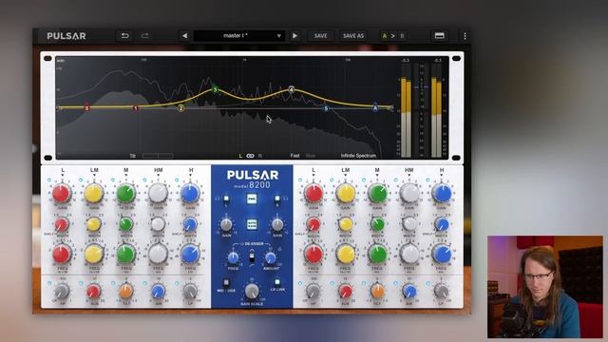Click right channel blue H FREQ knob
The image size is (608, 342).
point(441,255)
